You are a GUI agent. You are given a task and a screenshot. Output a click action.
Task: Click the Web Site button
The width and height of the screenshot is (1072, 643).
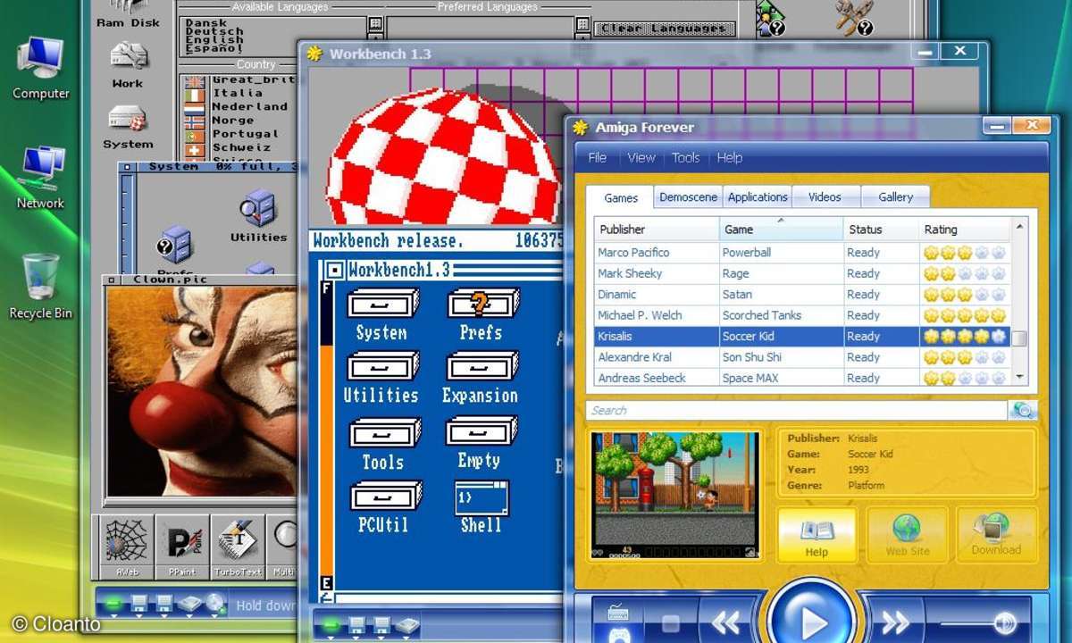pos(908,534)
